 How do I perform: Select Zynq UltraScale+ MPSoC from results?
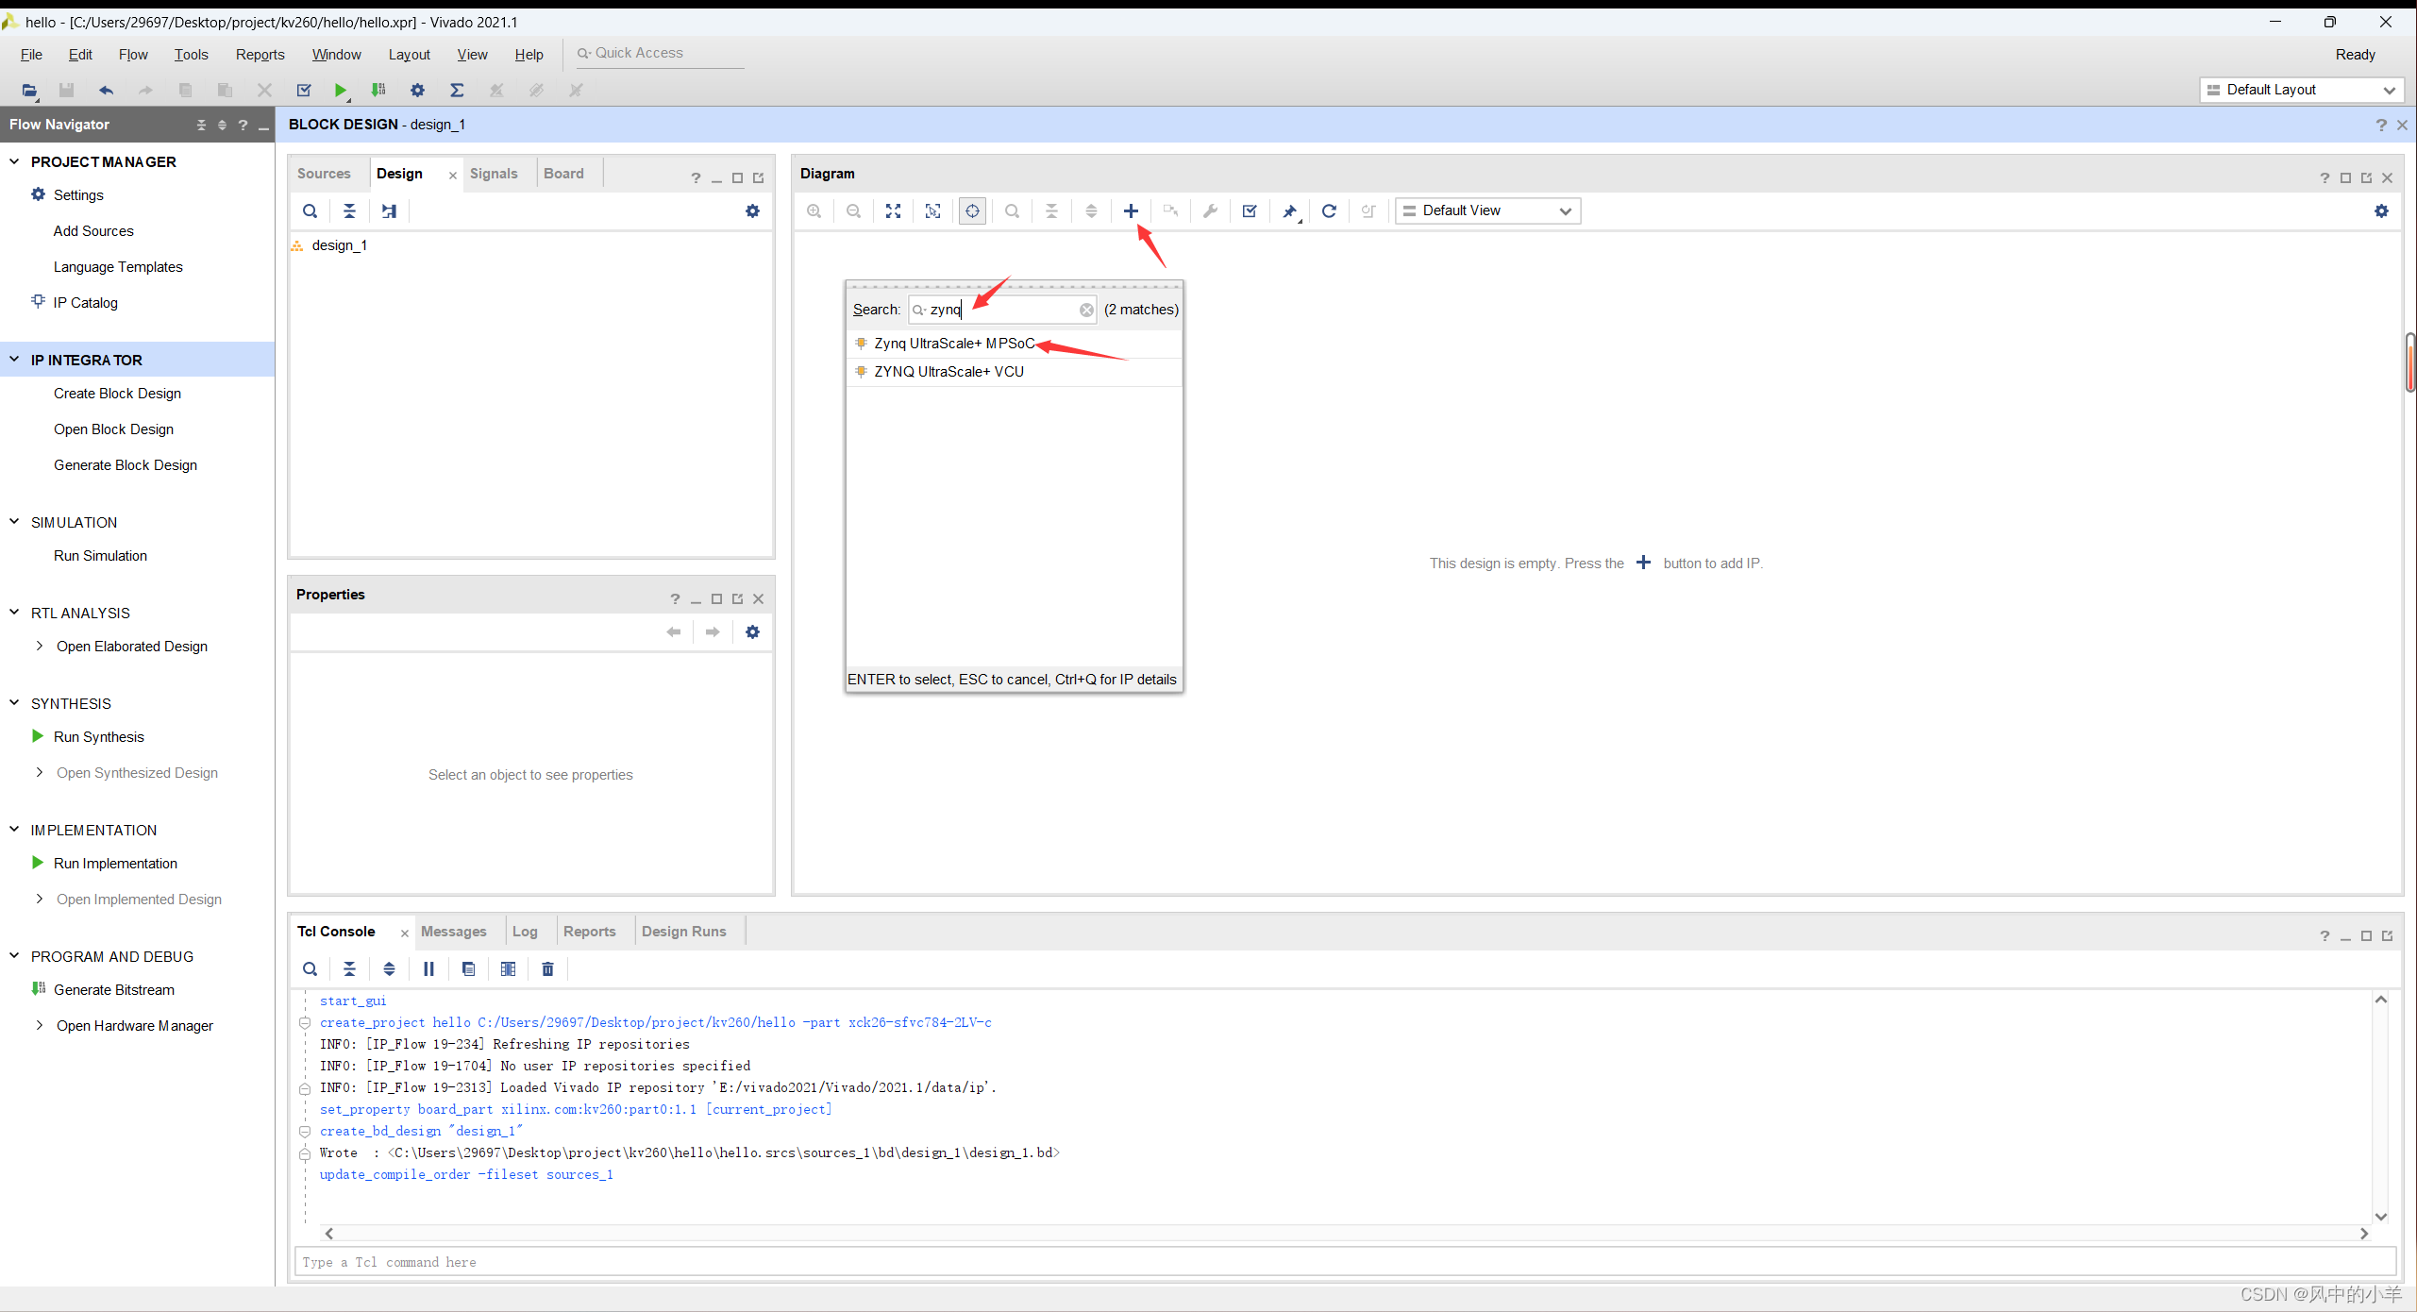click(x=953, y=344)
